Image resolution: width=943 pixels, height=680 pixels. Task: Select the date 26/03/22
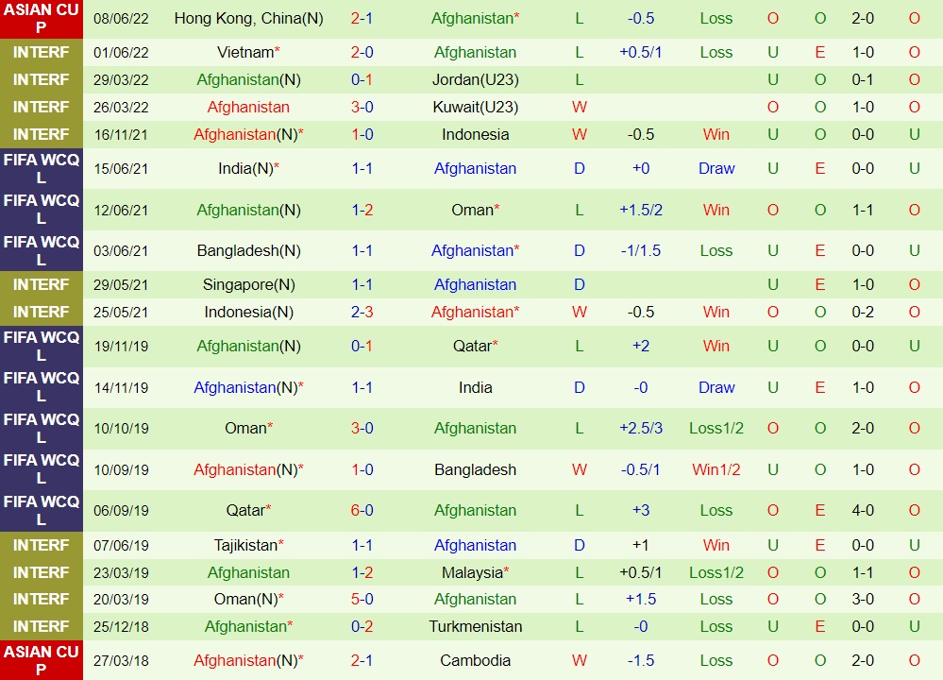121,107
